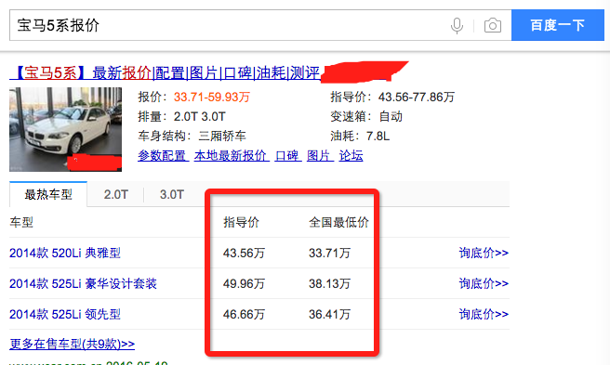This screenshot has width=610, height=365.
Task: Click the 49.96万 guide price cell
Action: pos(244,284)
